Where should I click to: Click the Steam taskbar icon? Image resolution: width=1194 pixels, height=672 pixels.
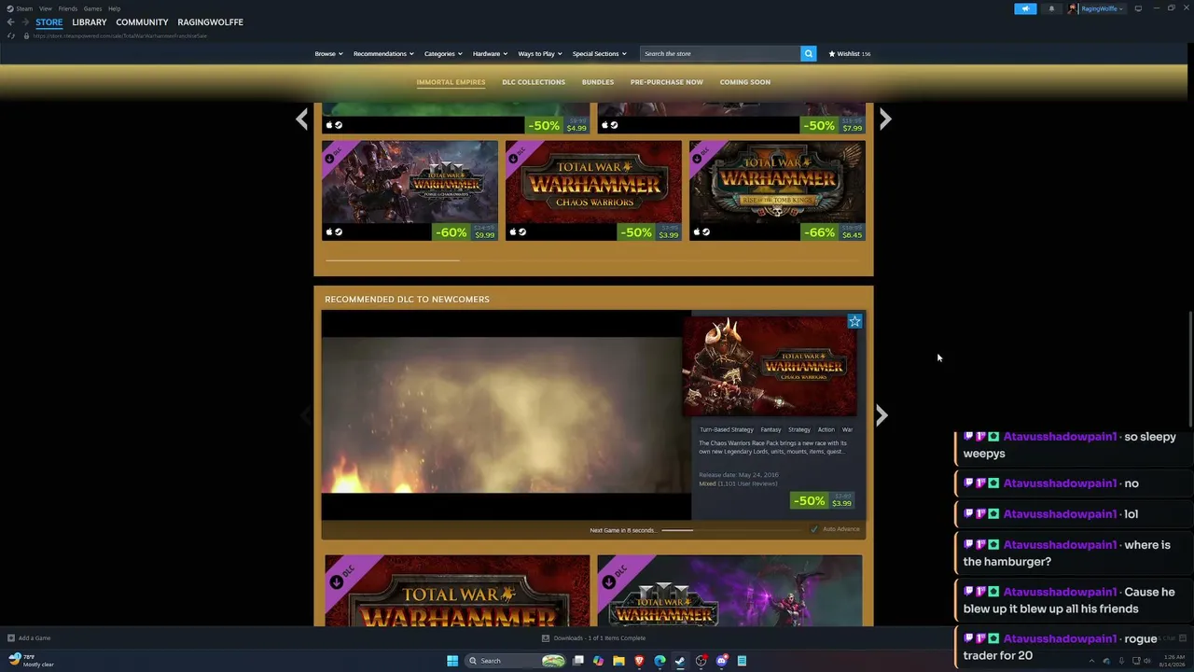tap(680, 661)
